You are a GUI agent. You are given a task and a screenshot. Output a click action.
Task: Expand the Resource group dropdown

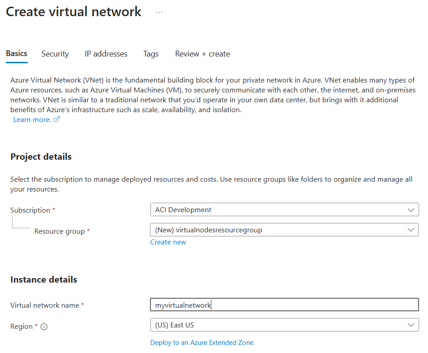coord(284,230)
